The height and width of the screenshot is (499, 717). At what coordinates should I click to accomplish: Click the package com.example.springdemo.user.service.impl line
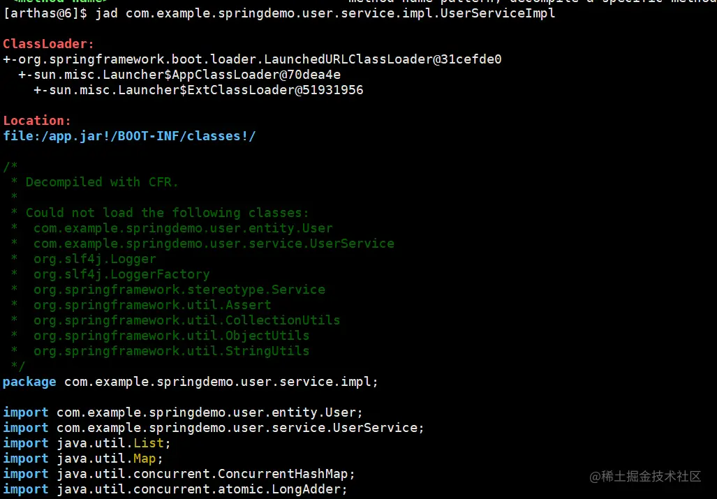191,382
